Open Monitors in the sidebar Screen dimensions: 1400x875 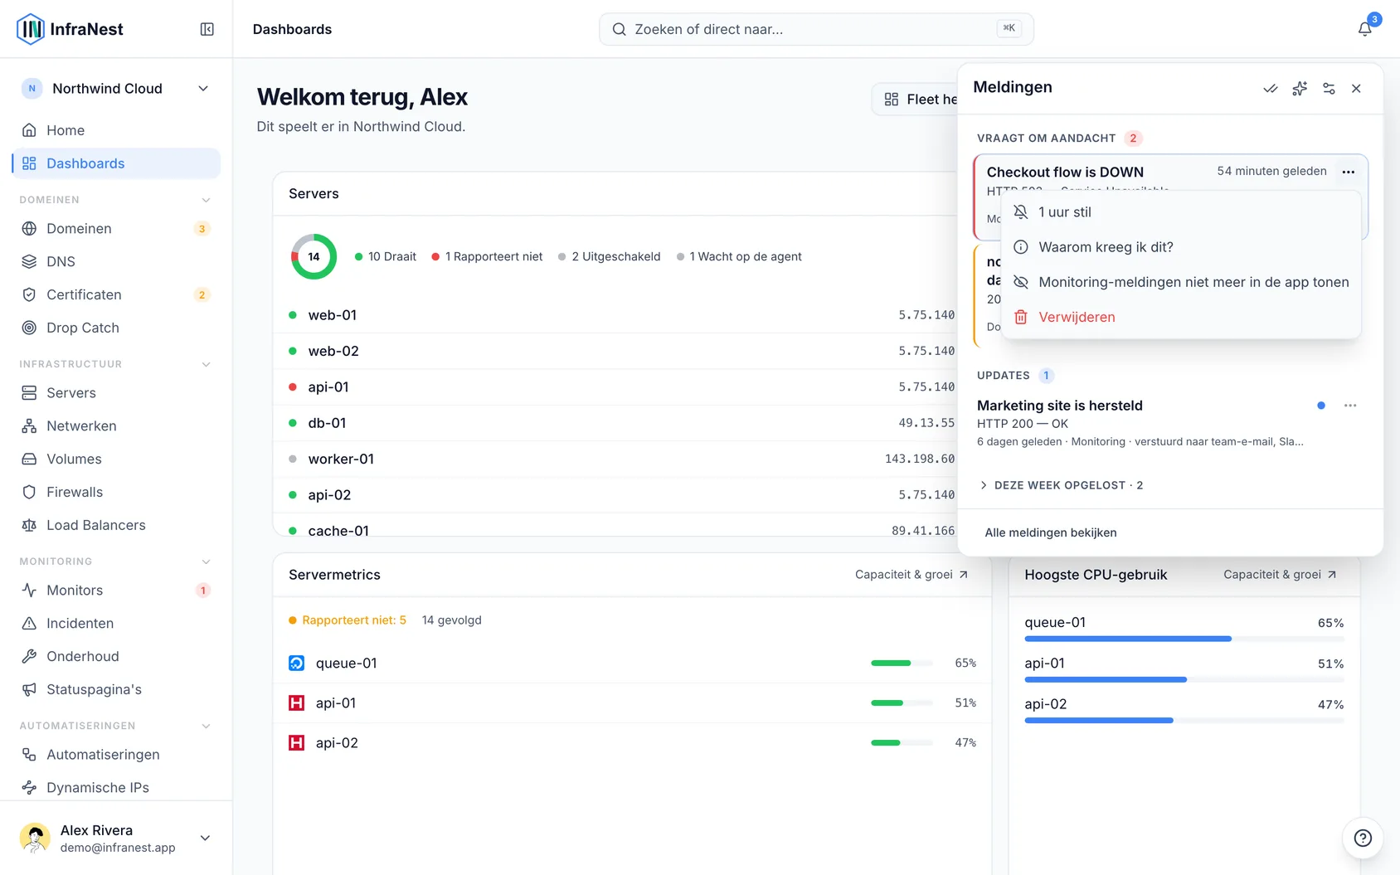(116, 590)
